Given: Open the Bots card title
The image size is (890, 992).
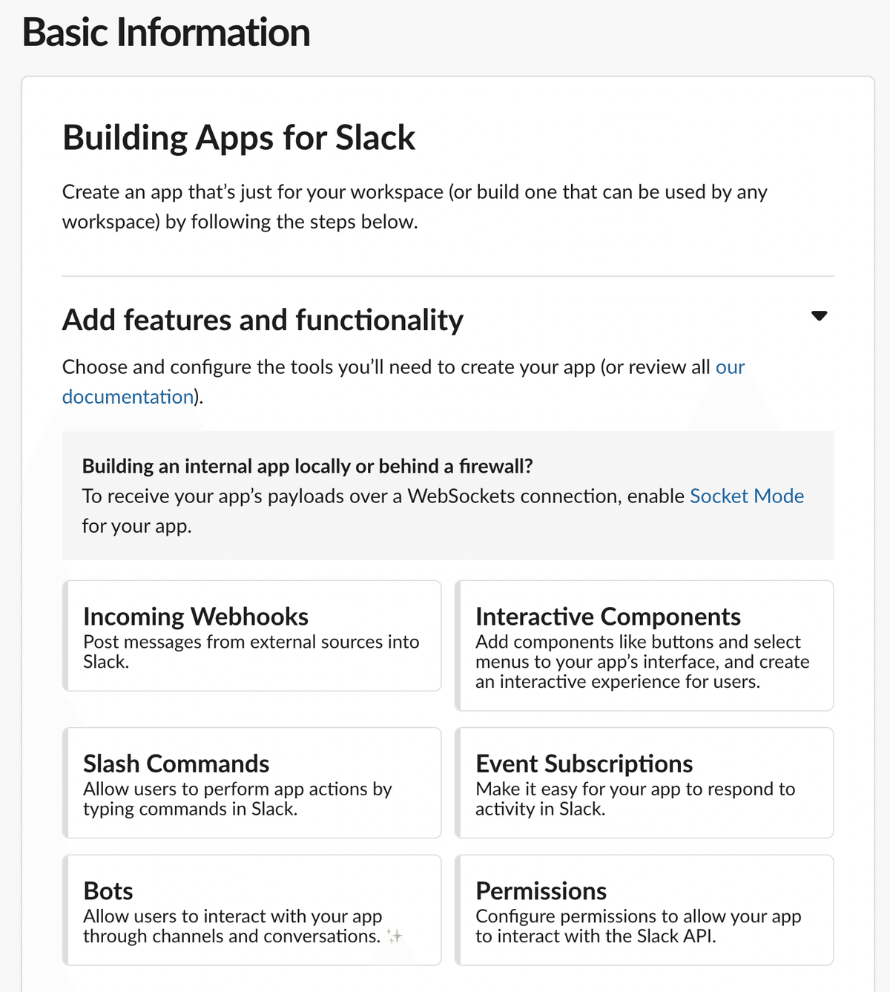Looking at the screenshot, I should click(108, 890).
